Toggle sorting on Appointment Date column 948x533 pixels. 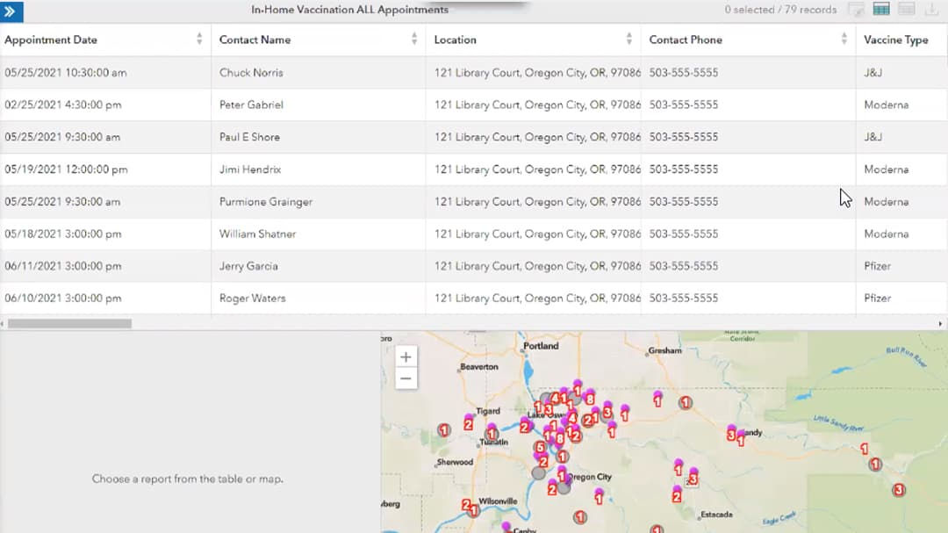click(199, 40)
